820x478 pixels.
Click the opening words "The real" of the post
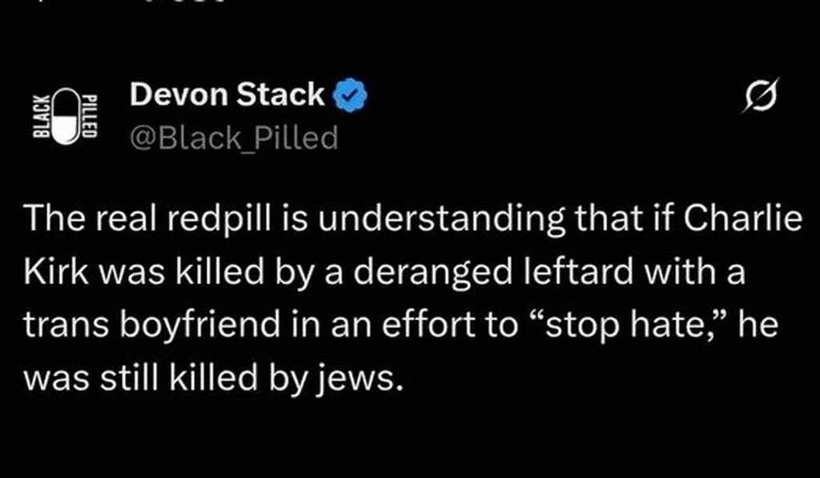coord(75,220)
